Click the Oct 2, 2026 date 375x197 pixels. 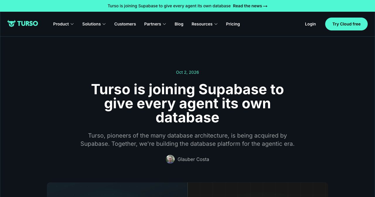(187, 72)
